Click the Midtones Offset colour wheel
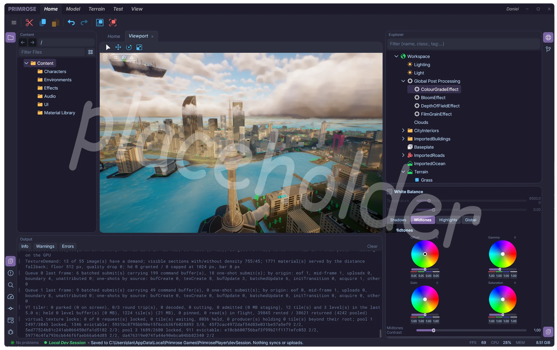This screenshot has height=350, width=557. 425,254
